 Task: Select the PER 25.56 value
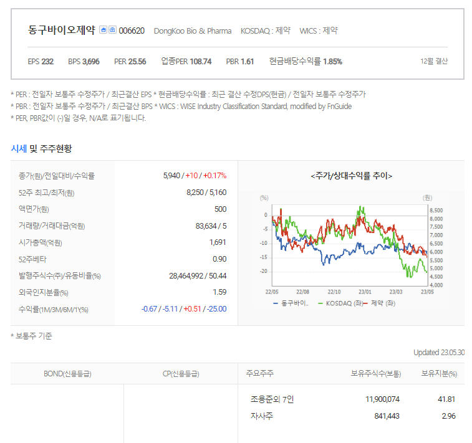[x=130, y=62]
